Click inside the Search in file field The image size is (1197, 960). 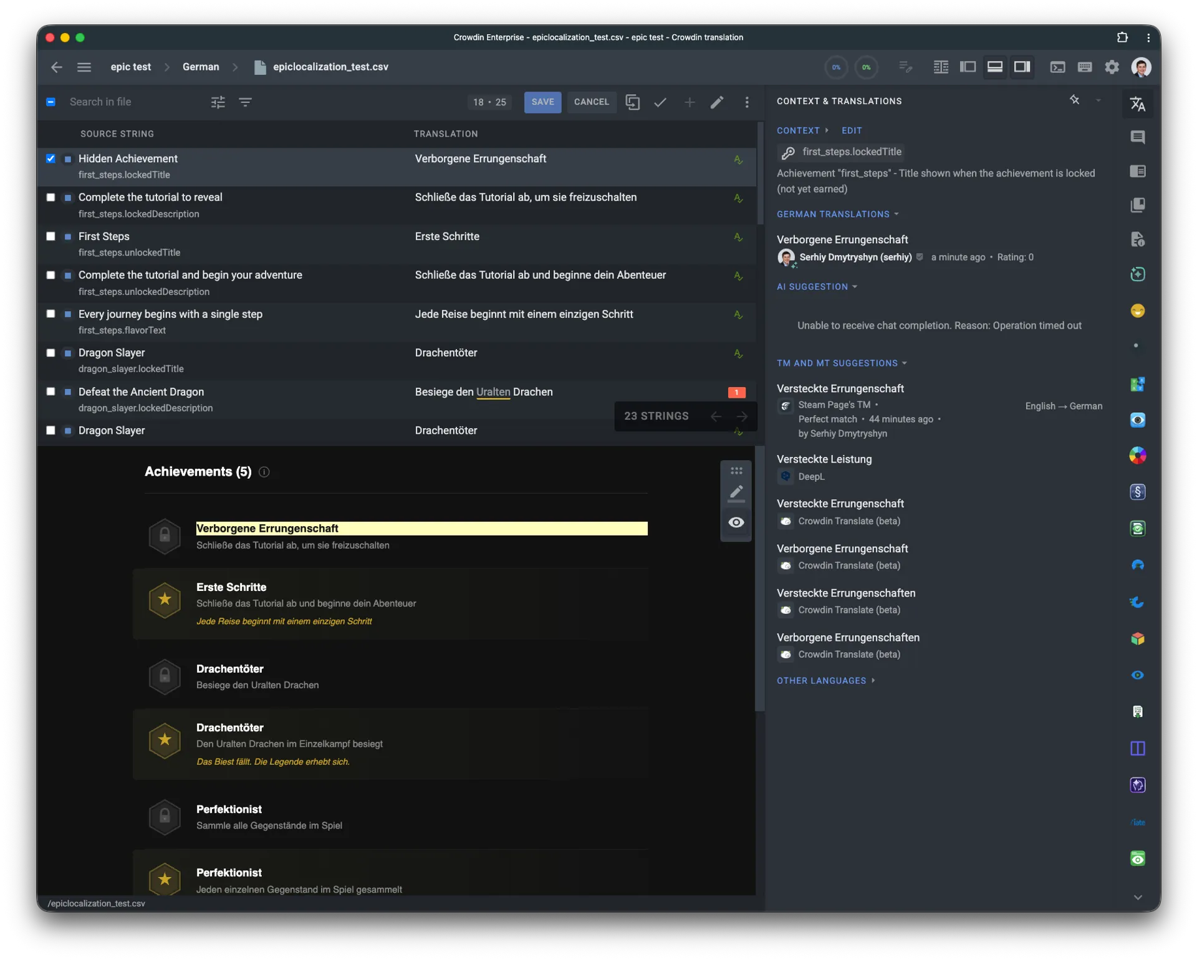(x=125, y=102)
